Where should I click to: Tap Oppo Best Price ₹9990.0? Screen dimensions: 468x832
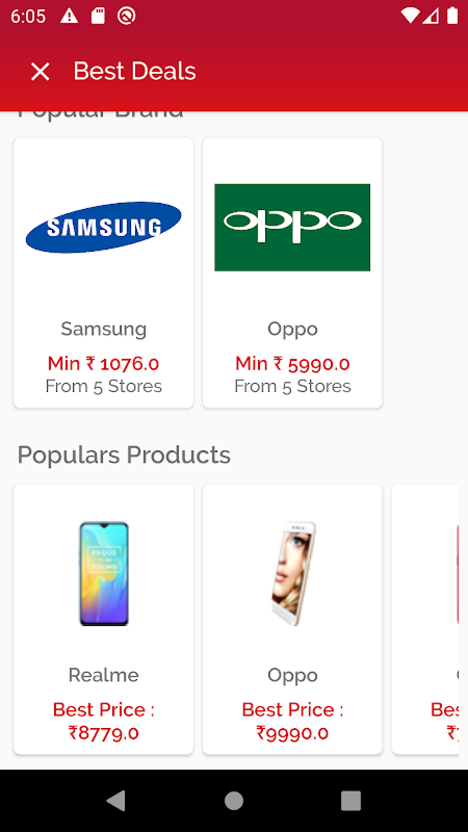pyautogui.click(x=292, y=721)
